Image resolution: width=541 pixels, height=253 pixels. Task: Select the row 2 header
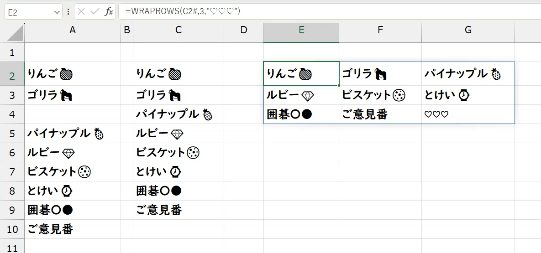tap(12, 74)
